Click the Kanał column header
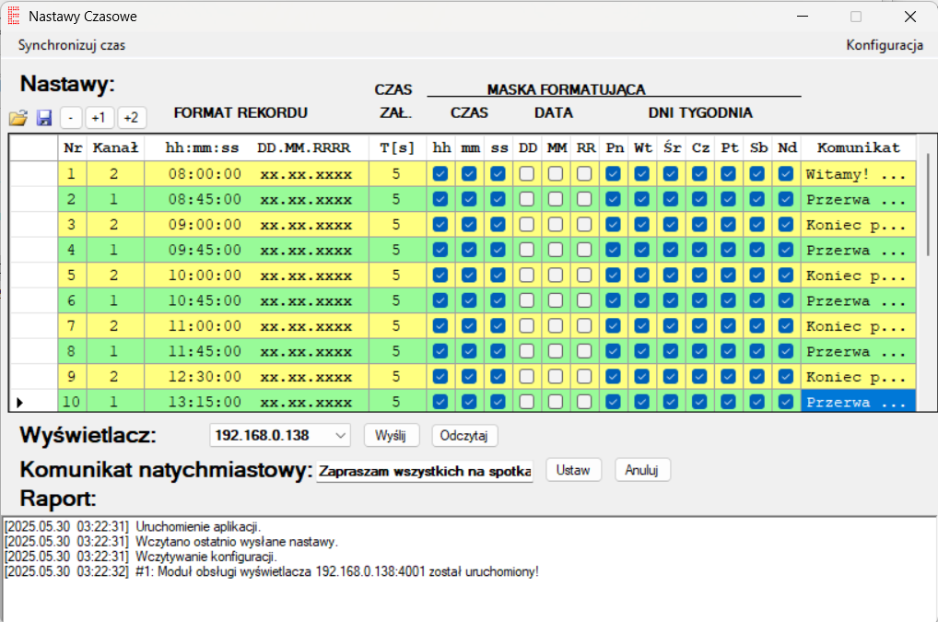 point(115,147)
